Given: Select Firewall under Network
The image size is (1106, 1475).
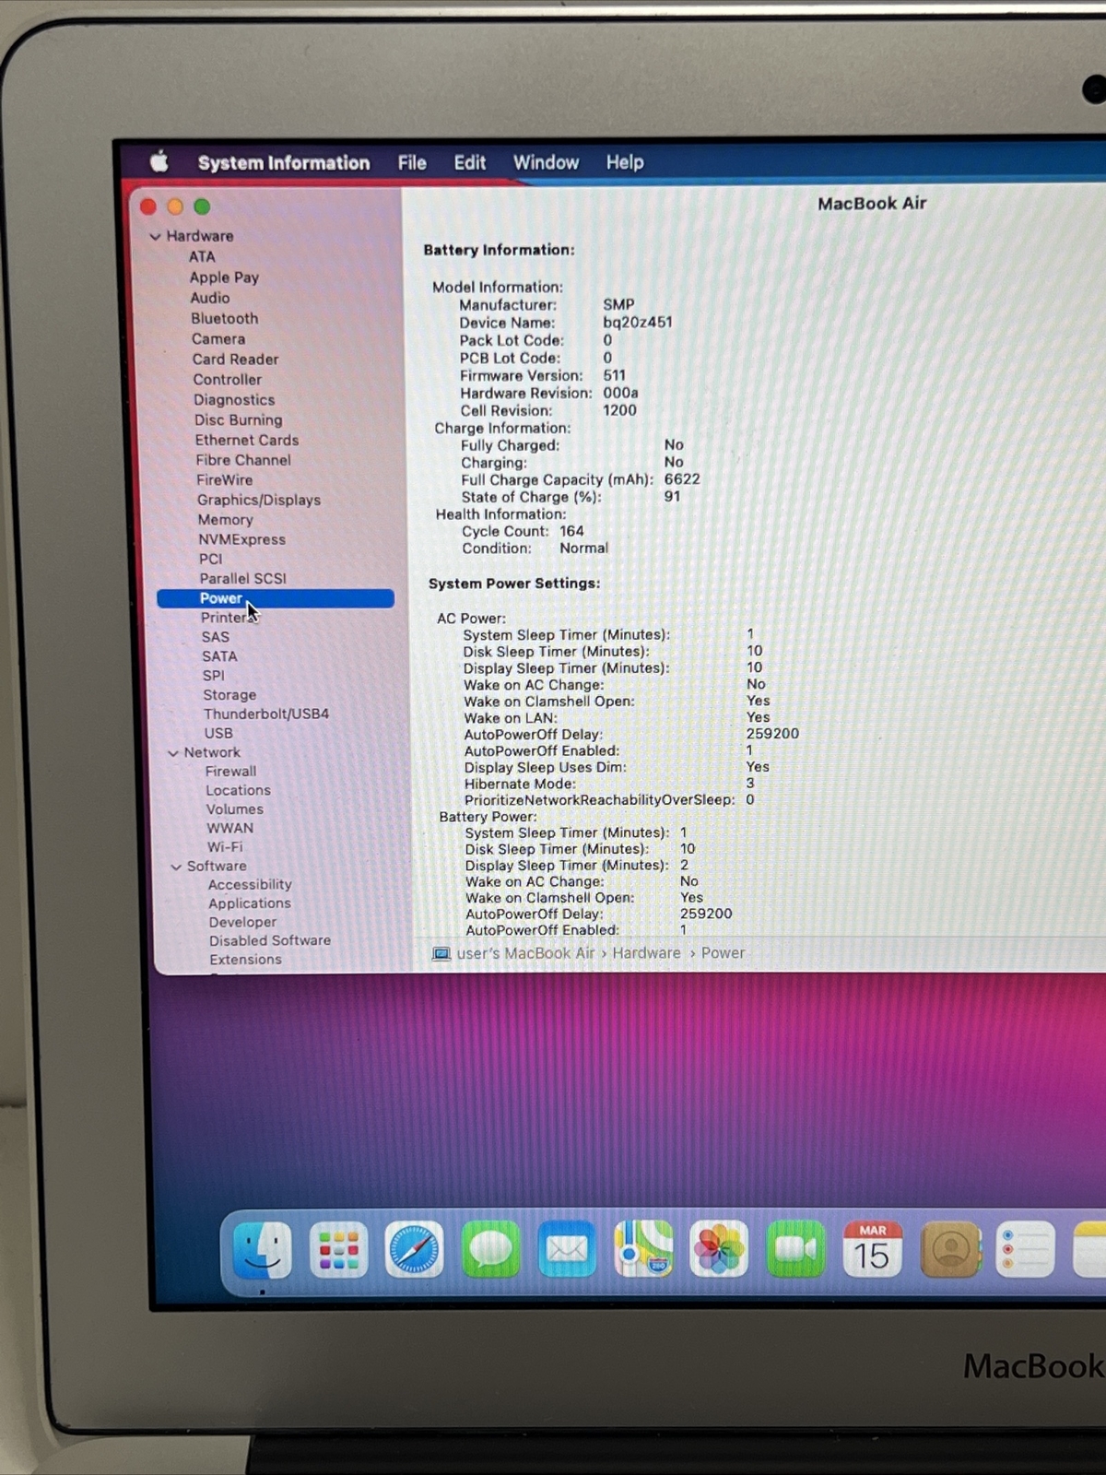Looking at the screenshot, I should pyautogui.click(x=230, y=772).
